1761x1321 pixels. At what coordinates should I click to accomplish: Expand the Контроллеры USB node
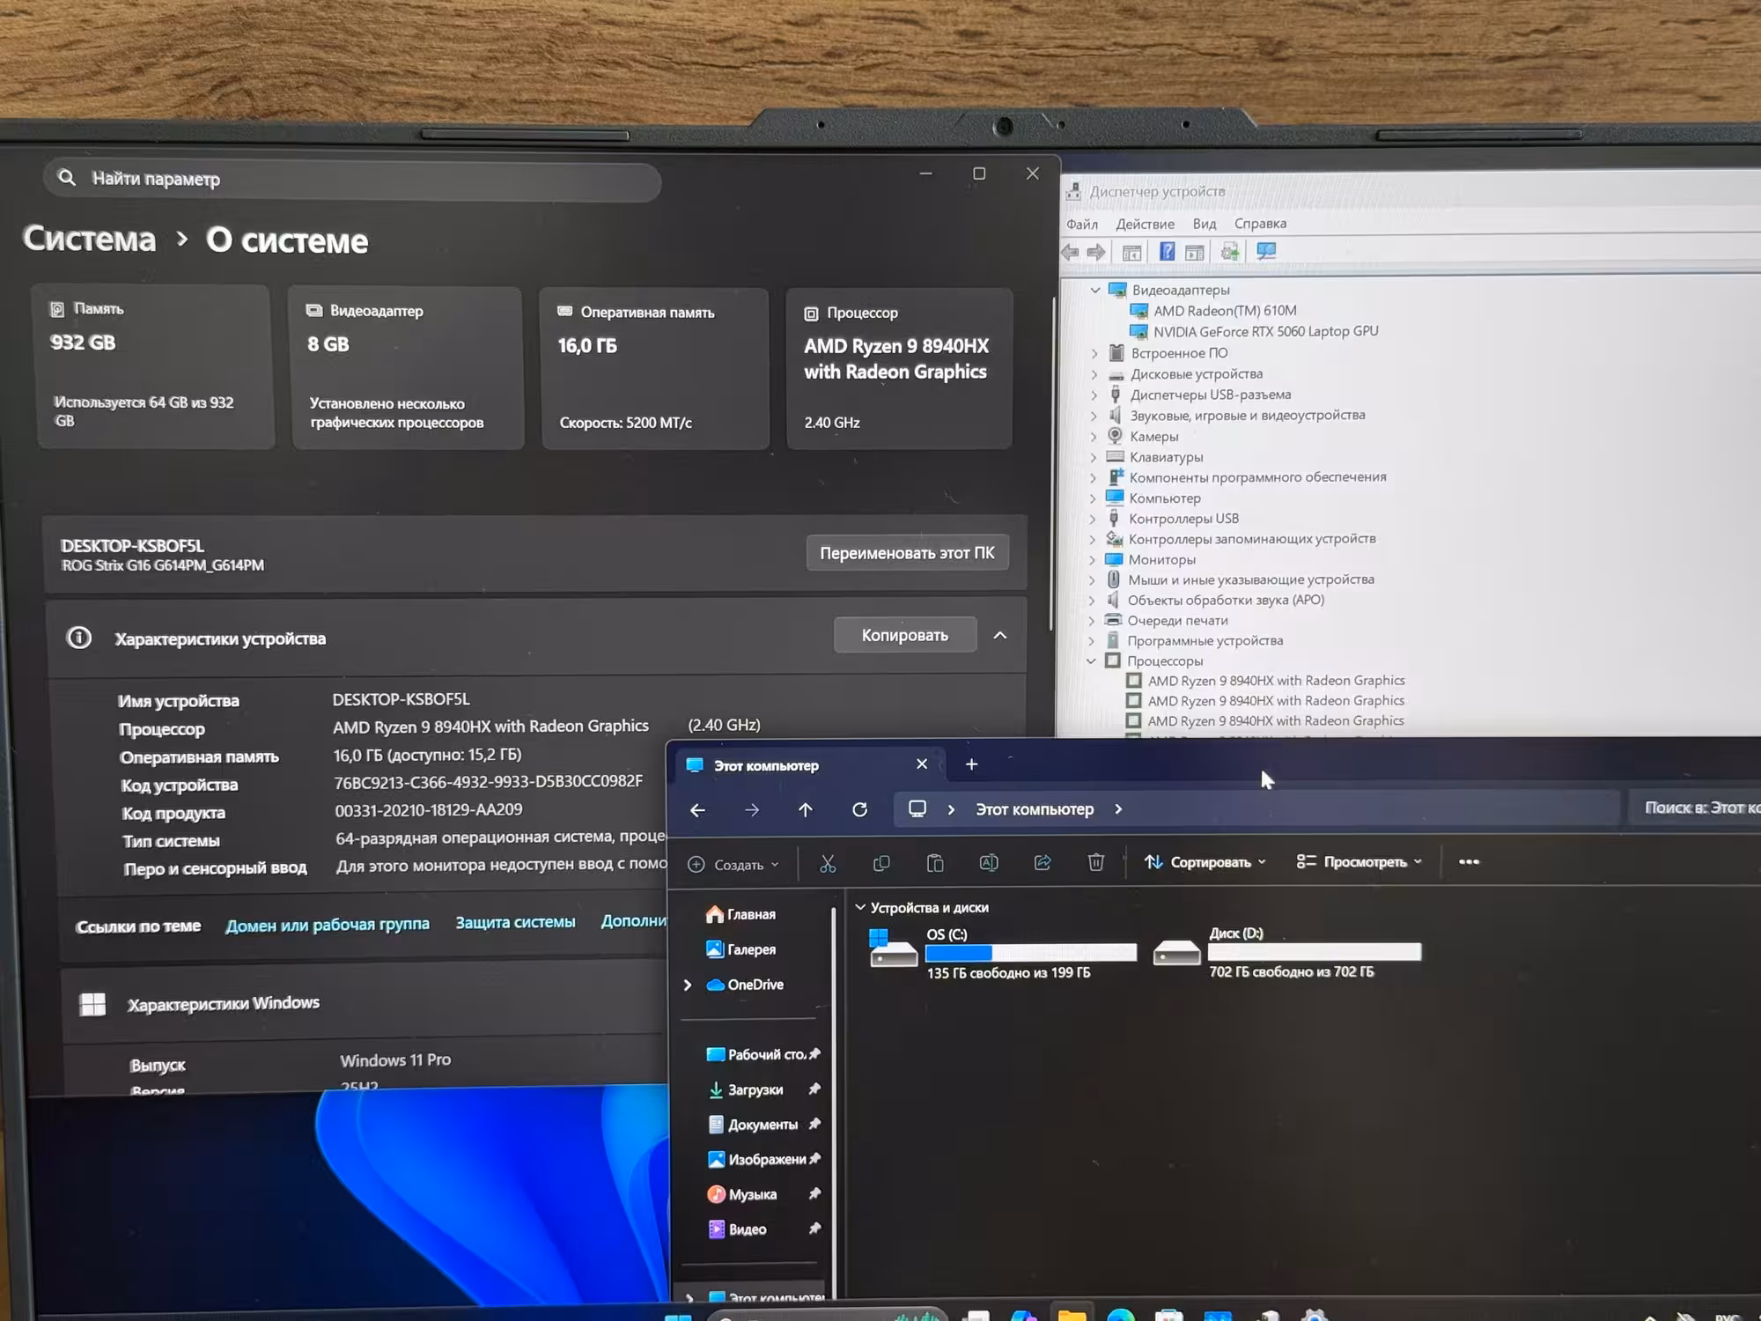[1093, 519]
